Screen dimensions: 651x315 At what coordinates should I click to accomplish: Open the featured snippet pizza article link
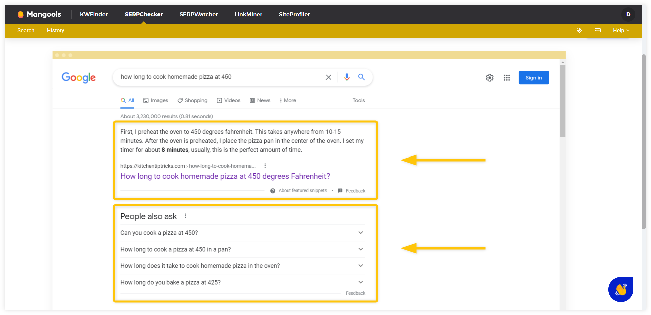[x=225, y=176]
